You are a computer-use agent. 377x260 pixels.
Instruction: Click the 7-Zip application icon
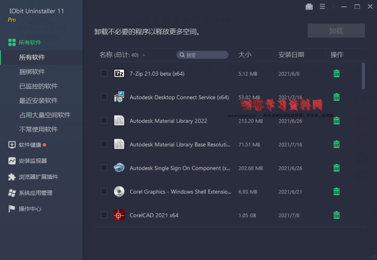click(119, 73)
